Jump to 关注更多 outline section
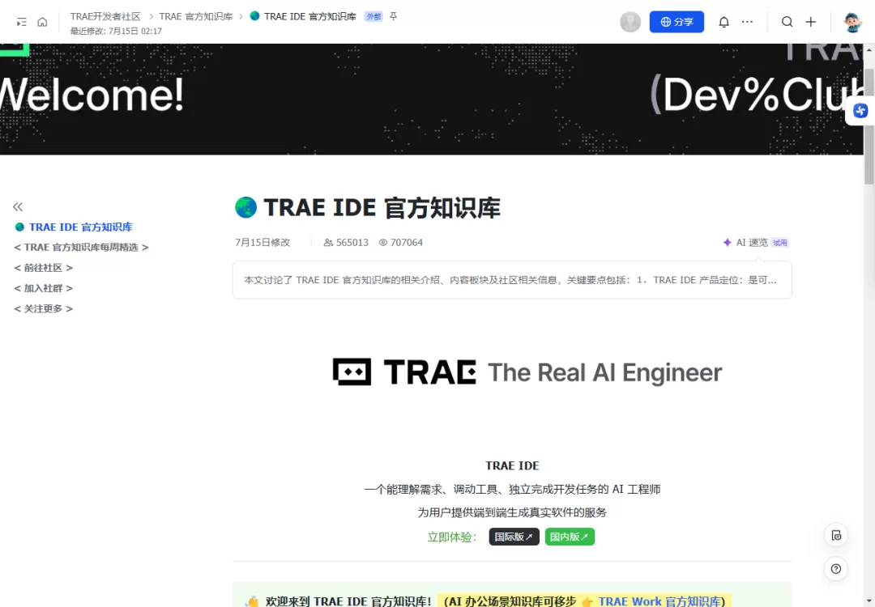 pos(44,308)
